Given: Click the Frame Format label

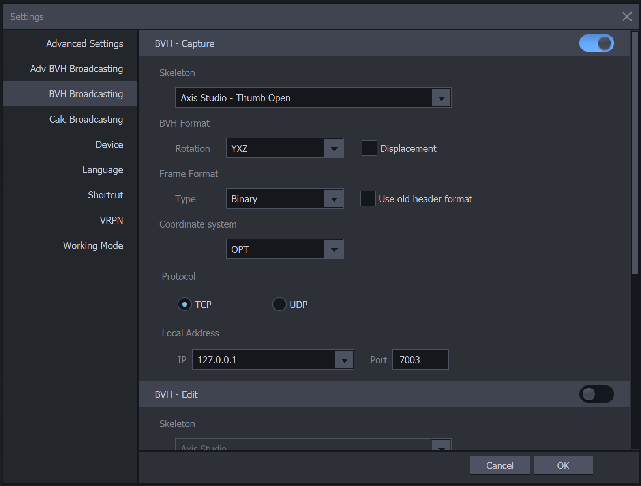Looking at the screenshot, I should 189,174.
